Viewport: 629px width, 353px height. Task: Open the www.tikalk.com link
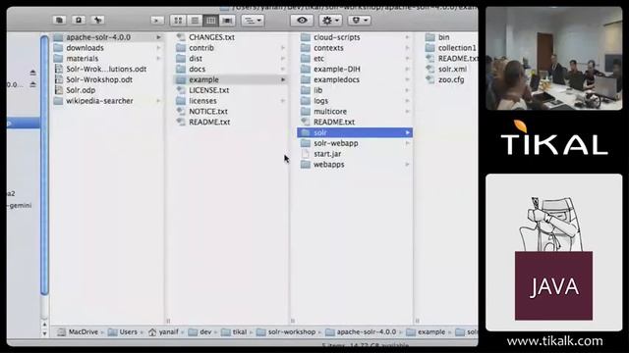[x=554, y=341]
